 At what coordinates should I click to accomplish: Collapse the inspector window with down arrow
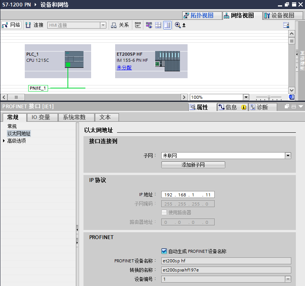[x=301, y=106]
